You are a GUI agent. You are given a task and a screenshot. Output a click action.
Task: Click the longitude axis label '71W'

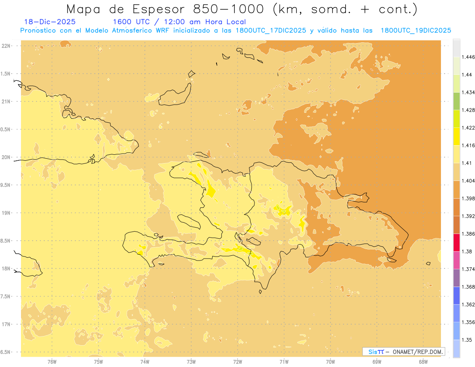[x=284, y=362]
